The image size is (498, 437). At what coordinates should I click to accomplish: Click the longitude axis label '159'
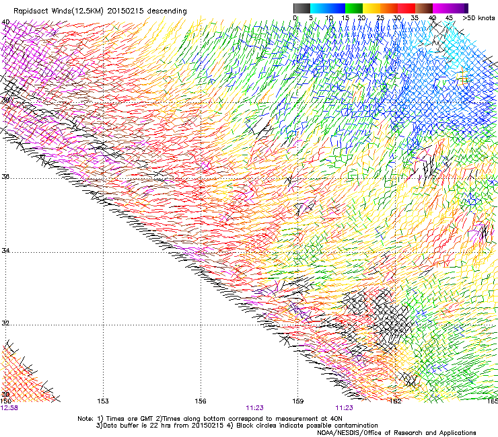pyautogui.click(x=298, y=401)
